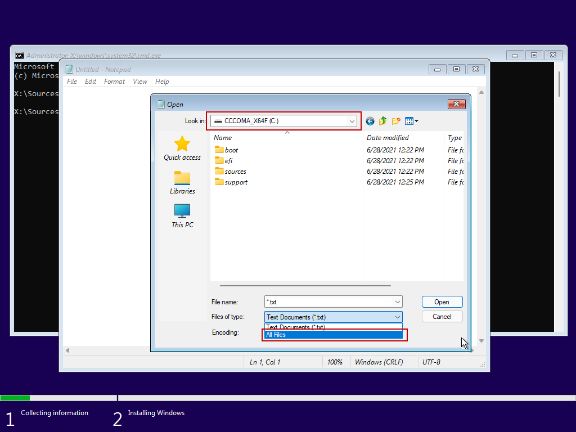
Task: Click the Open dialog title icon
Action: [161, 104]
